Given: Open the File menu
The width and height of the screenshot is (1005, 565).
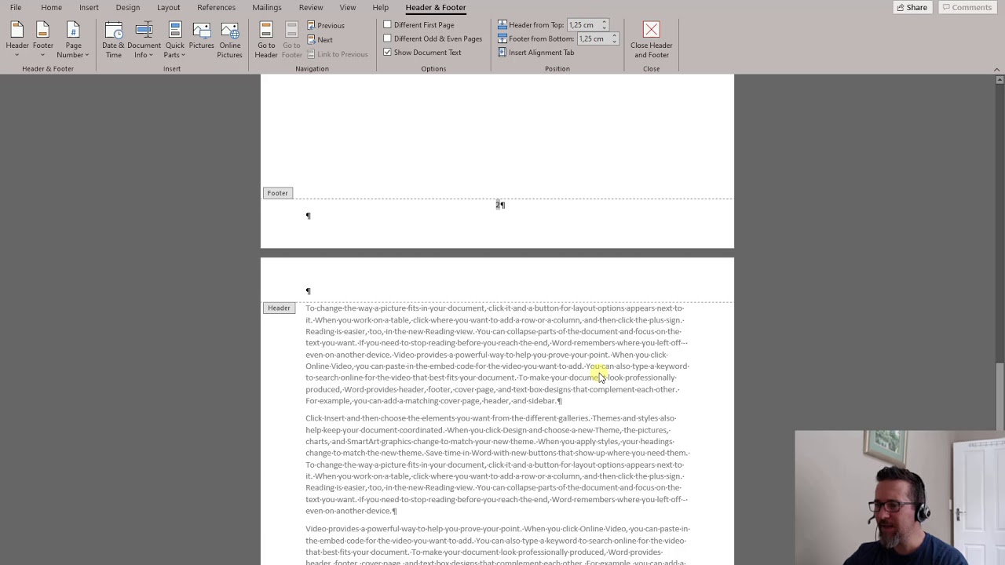Looking at the screenshot, I should pos(16,7).
